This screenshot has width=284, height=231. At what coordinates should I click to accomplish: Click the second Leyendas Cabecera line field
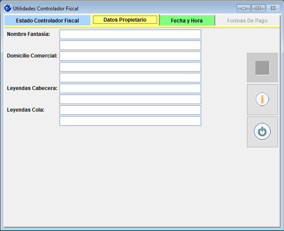pyautogui.click(x=130, y=99)
